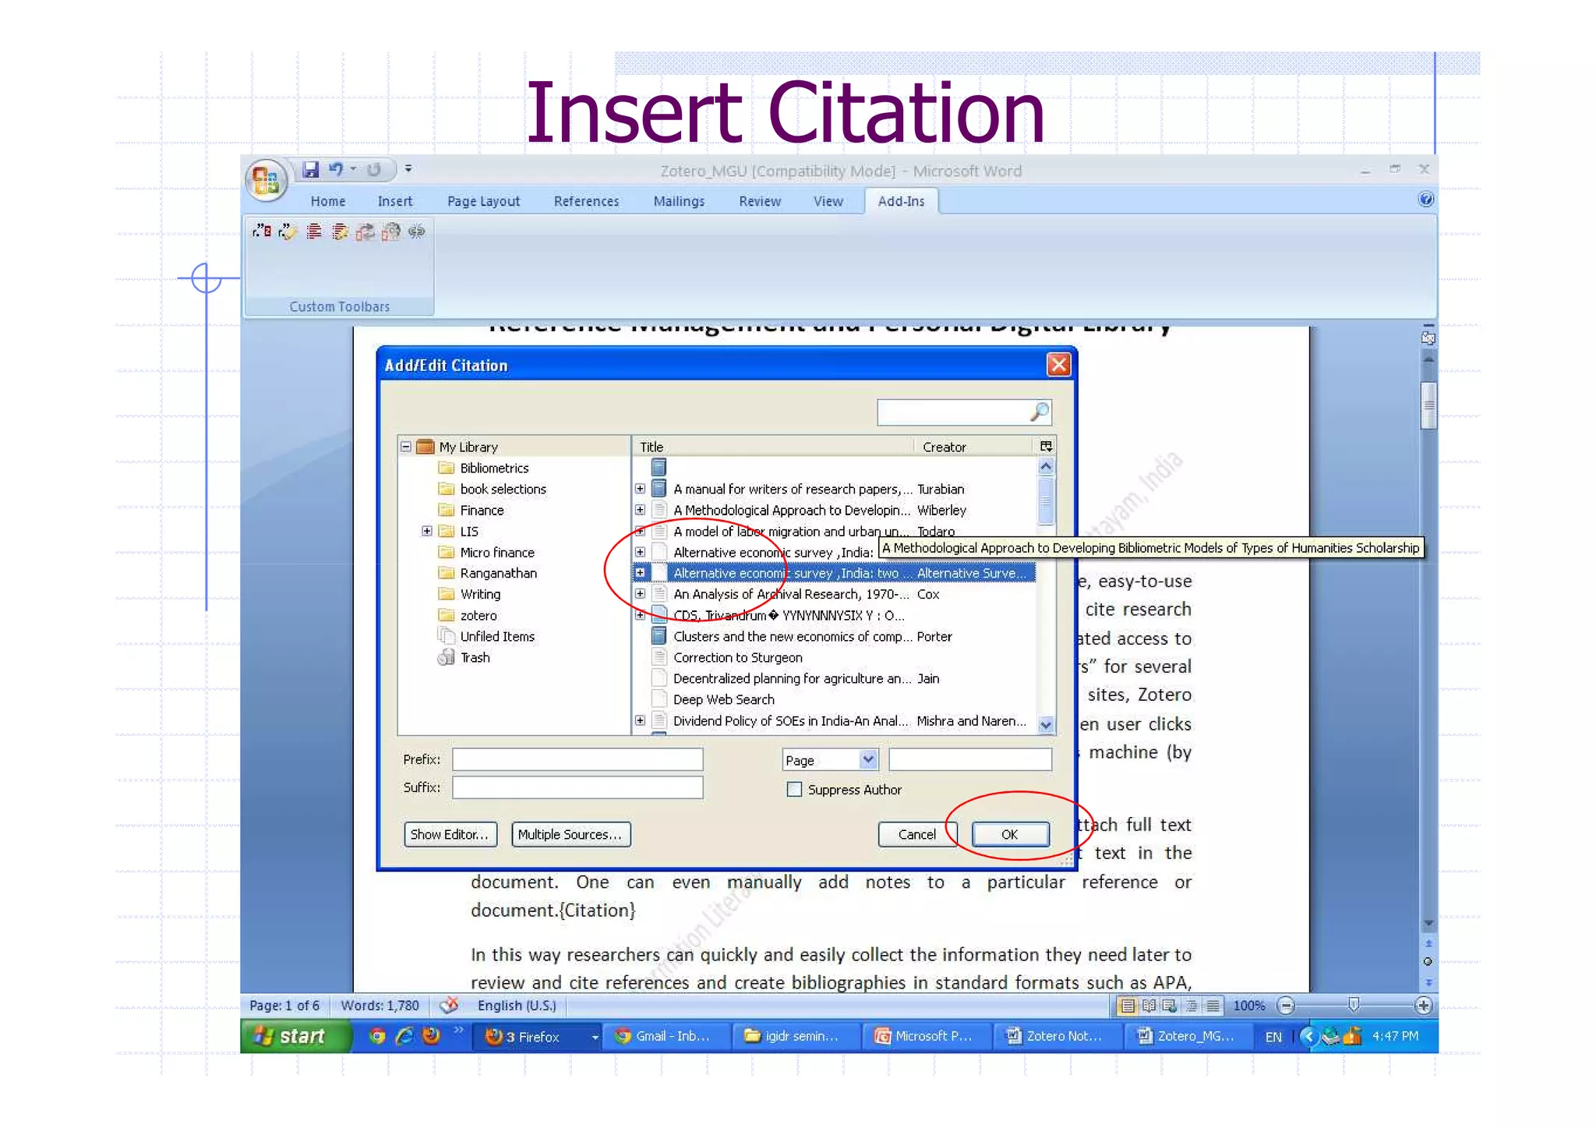Click the Zotero Insert Bibliography icon
This screenshot has width=1596, height=1128.
[313, 232]
